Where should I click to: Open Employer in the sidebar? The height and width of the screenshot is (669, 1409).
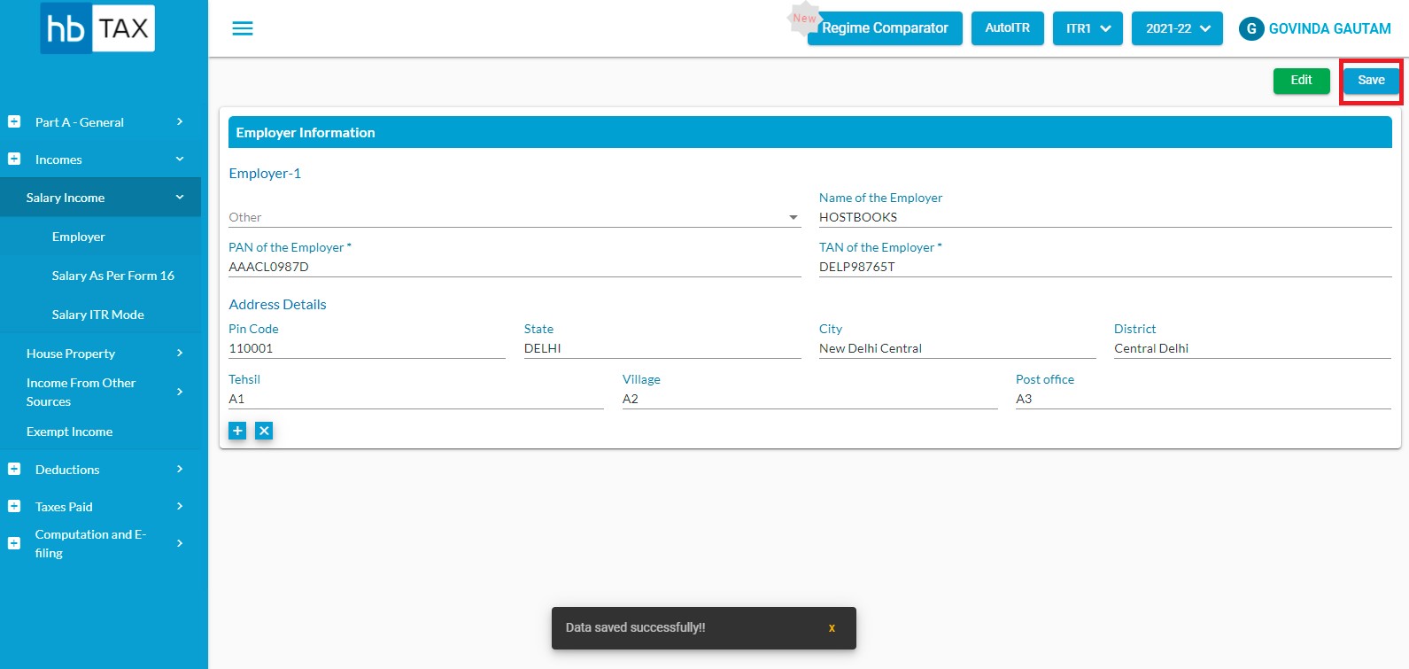pos(78,237)
